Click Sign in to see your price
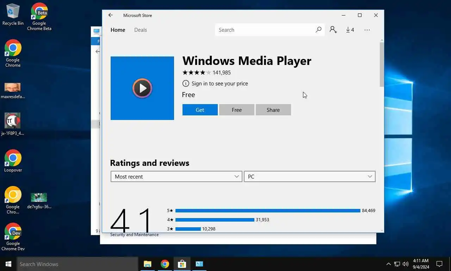The height and width of the screenshot is (271, 451). coord(220,84)
